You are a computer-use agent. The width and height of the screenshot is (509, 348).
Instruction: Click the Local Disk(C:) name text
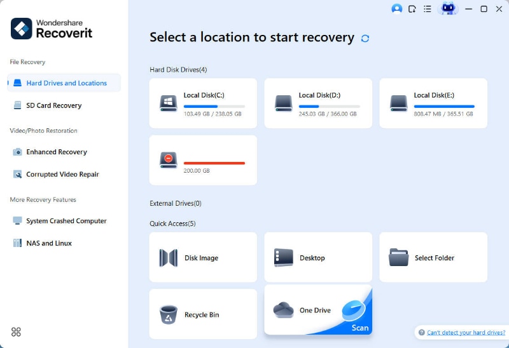(204, 95)
